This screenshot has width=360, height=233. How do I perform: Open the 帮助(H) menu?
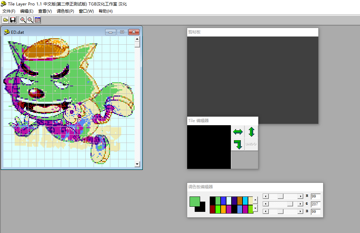coord(106,11)
